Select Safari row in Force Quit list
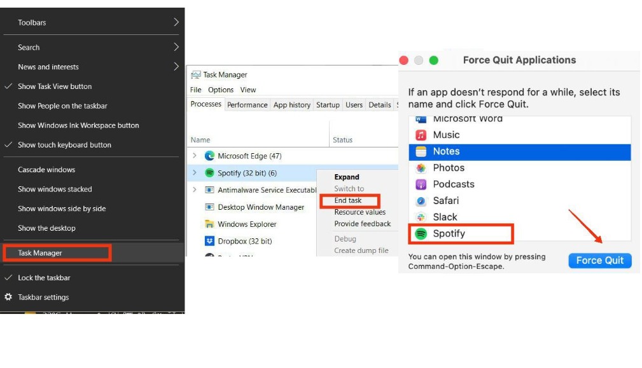Image resolution: width=642 pixels, height=368 pixels. pyautogui.click(x=520, y=201)
